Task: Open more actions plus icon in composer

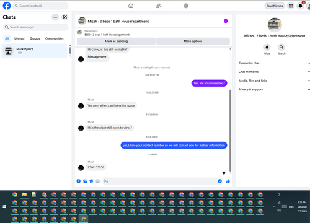Action: coord(79,181)
